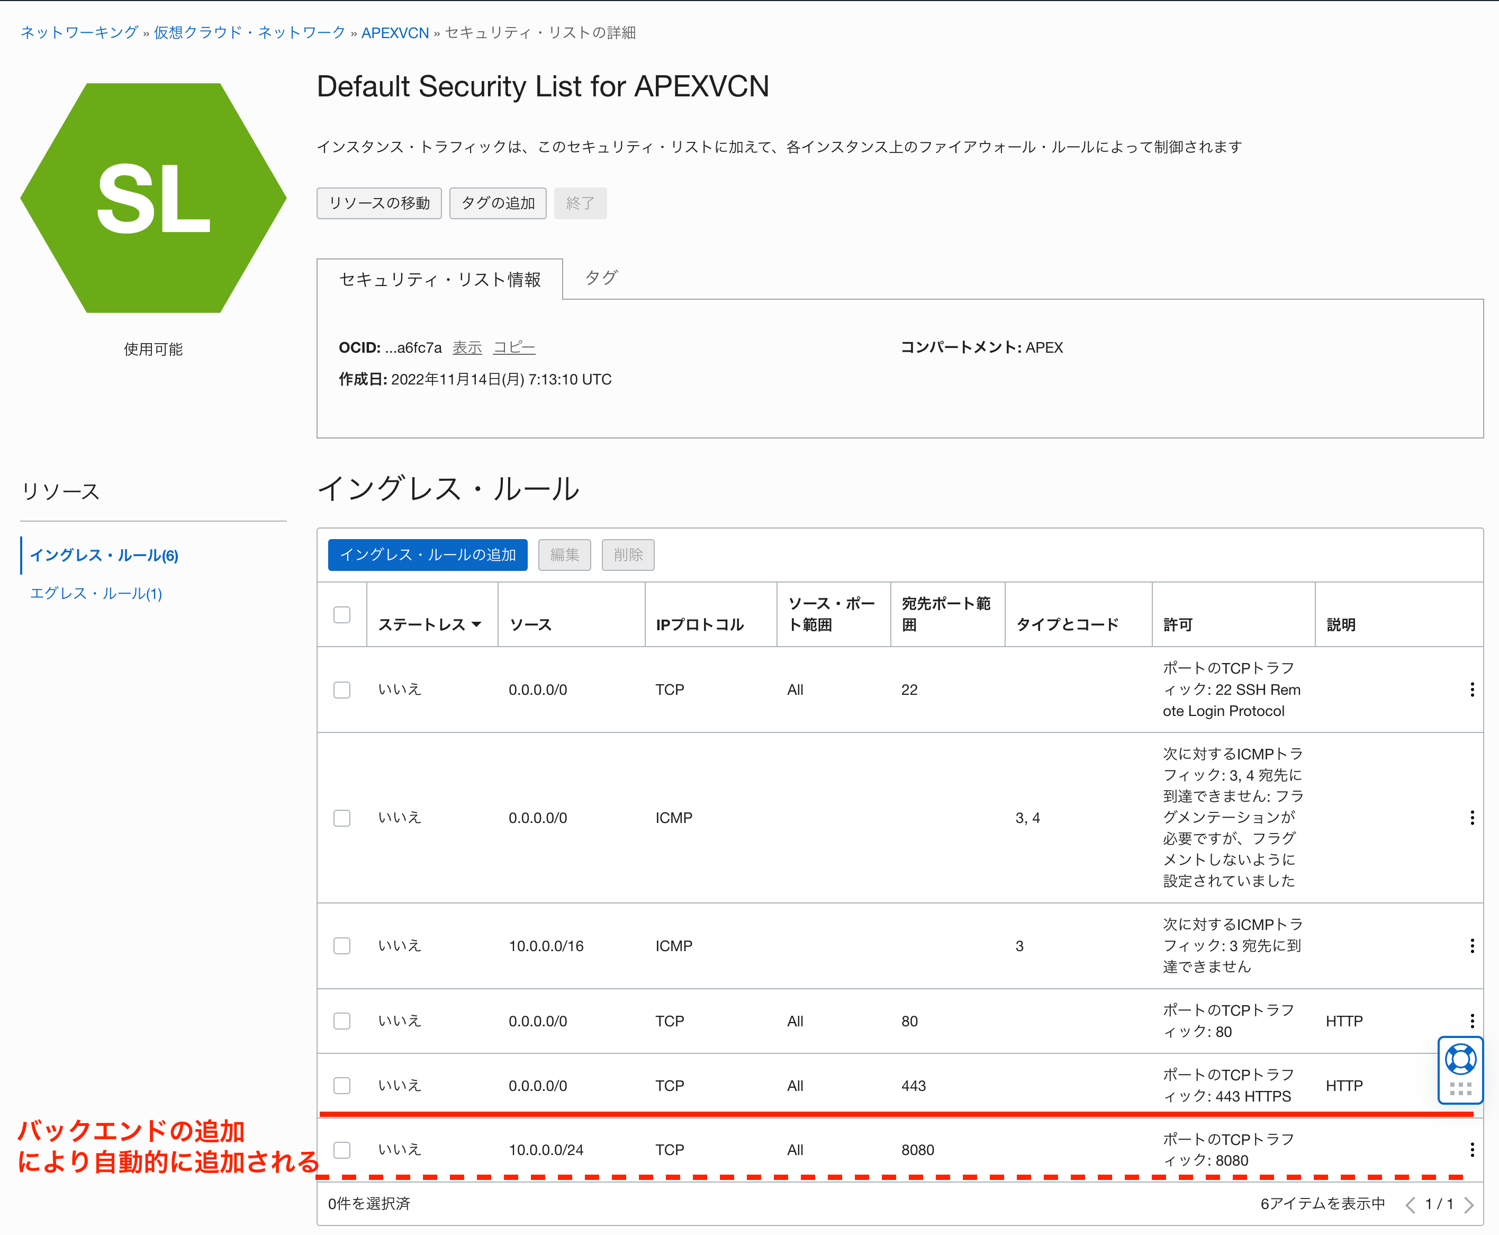The width and height of the screenshot is (1499, 1235).
Task: Toggle the select-all rules header checkbox
Action: [342, 615]
